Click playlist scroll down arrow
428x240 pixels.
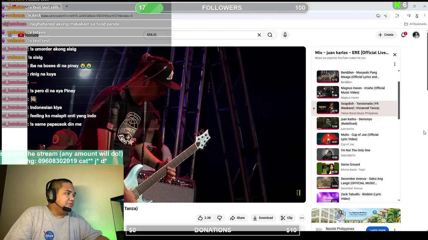coord(399,200)
